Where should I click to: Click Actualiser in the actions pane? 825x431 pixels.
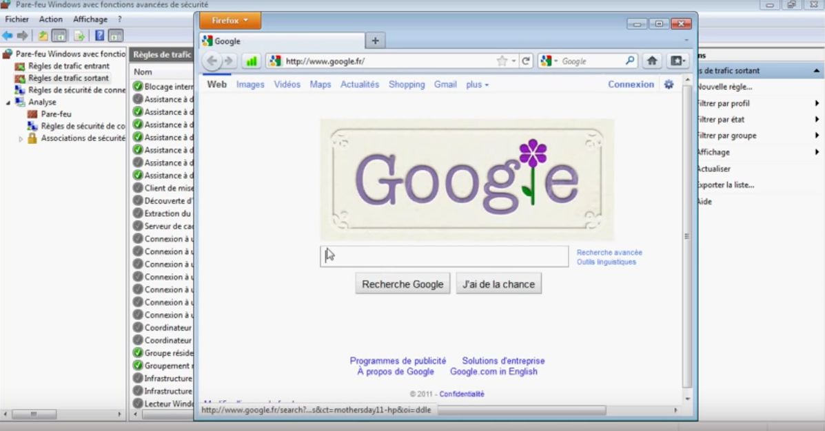tap(713, 169)
